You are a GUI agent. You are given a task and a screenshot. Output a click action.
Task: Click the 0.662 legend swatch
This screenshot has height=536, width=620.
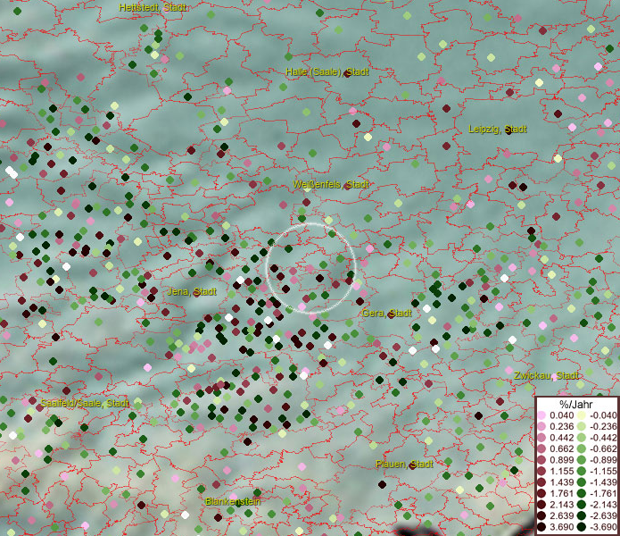[x=541, y=449]
